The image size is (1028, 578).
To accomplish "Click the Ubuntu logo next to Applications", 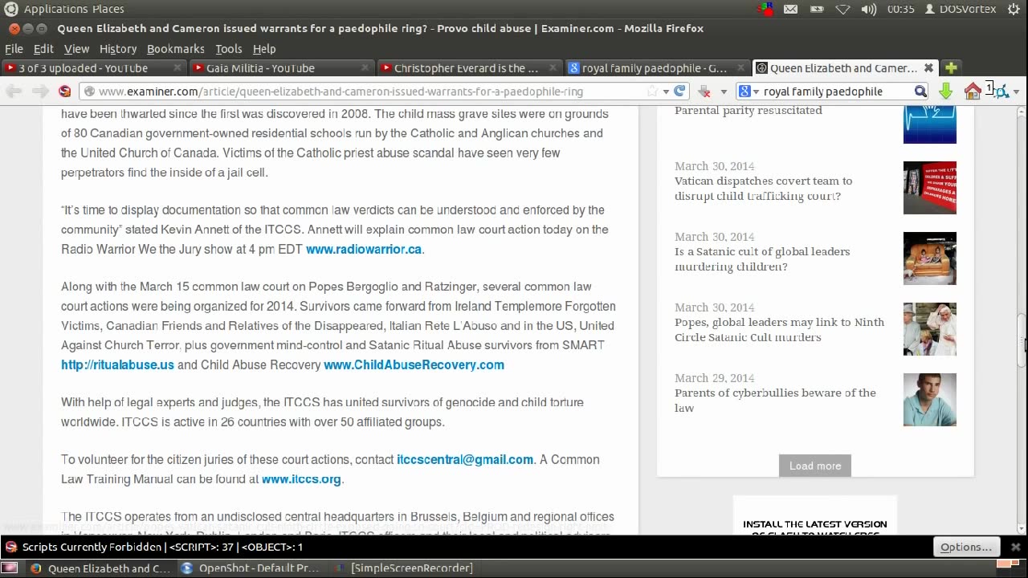I will point(10,10).
